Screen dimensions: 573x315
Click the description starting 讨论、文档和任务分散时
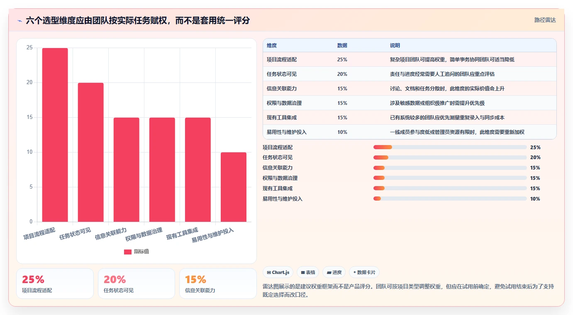tap(447, 89)
